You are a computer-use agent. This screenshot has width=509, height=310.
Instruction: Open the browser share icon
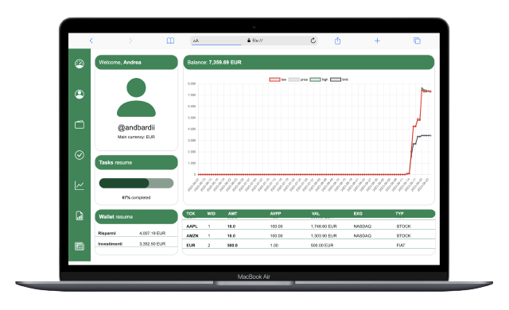[337, 41]
